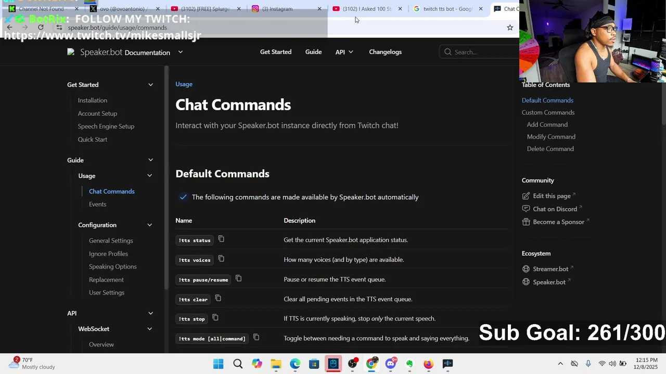Open Guide in top navigation
The height and width of the screenshot is (374, 666).
313,52
